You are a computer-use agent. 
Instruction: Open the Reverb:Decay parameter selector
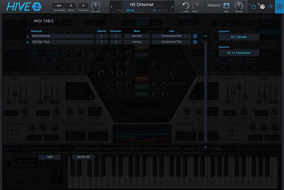62,36
